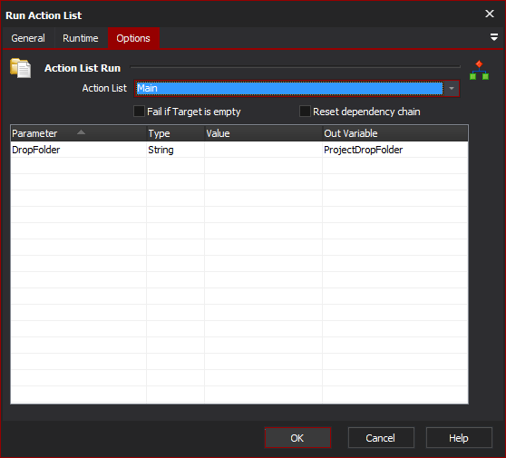The image size is (506, 458).
Task: Check Reset dependency chain option
Action: tap(305, 112)
